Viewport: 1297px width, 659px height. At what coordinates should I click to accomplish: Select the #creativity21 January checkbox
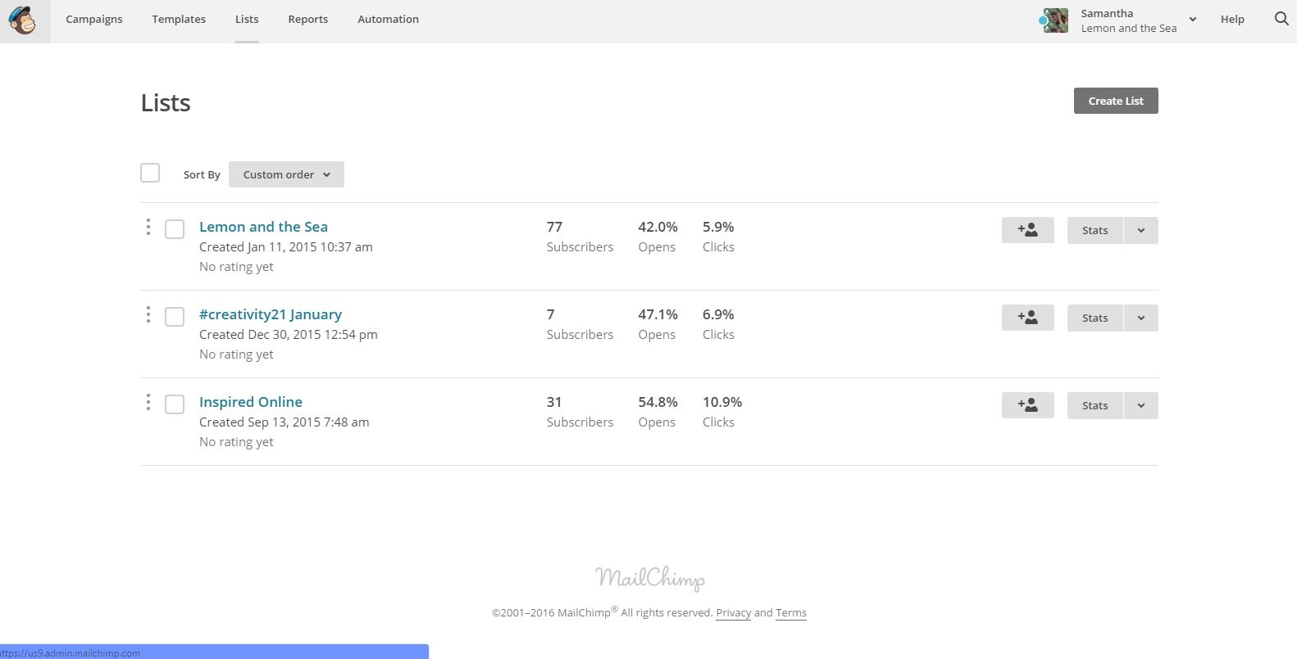[x=175, y=317]
